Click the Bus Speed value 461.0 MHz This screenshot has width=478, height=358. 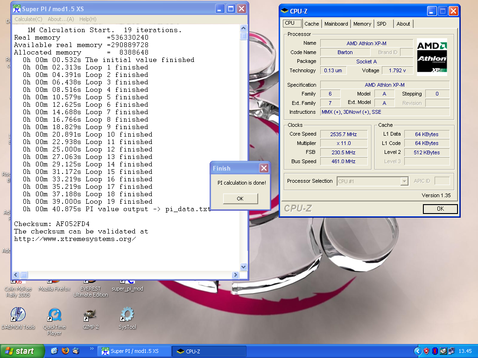344,161
